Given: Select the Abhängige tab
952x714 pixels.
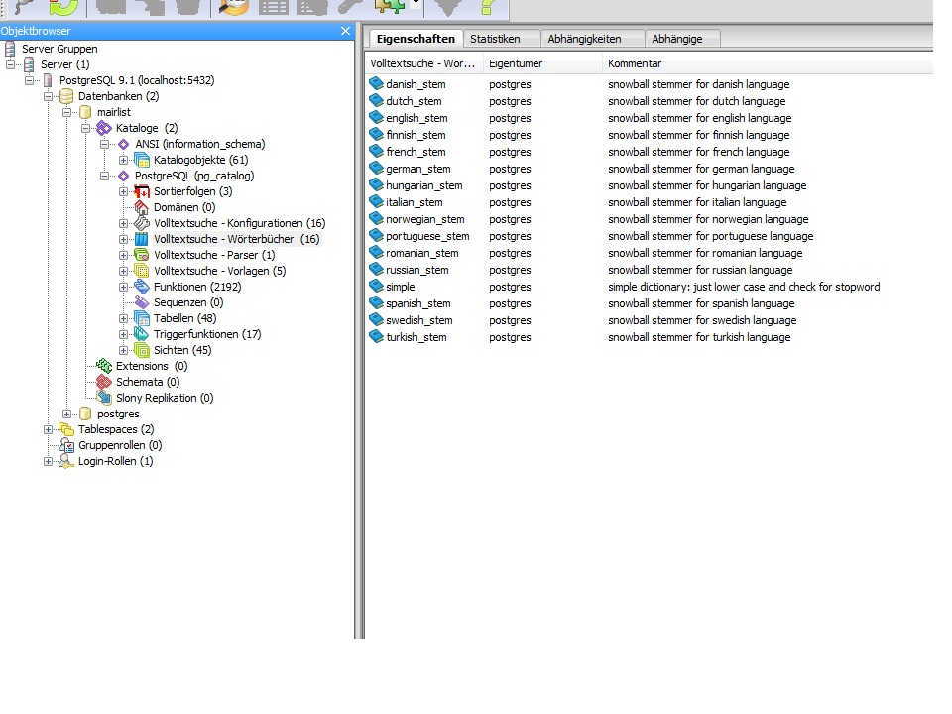Looking at the screenshot, I should tap(681, 38).
